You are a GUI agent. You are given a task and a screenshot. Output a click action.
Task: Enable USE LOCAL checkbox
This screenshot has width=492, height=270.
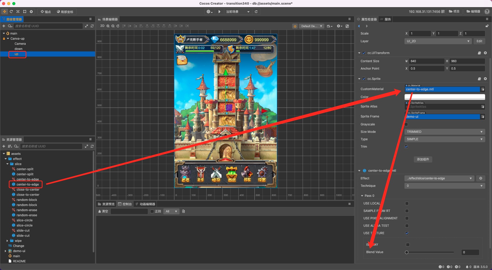pyautogui.click(x=407, y=203)
